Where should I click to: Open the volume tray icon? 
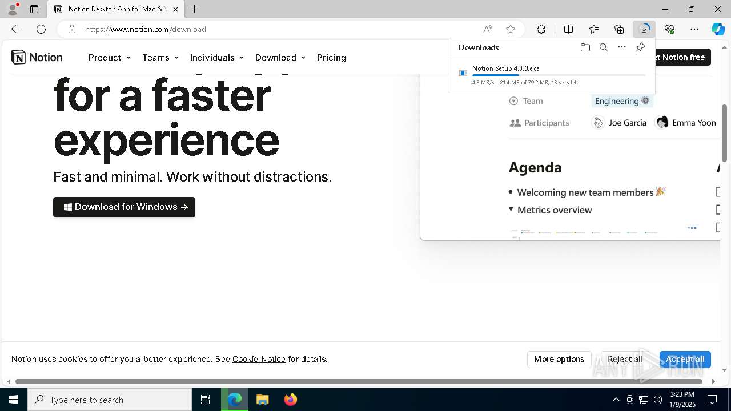[657, 400]
